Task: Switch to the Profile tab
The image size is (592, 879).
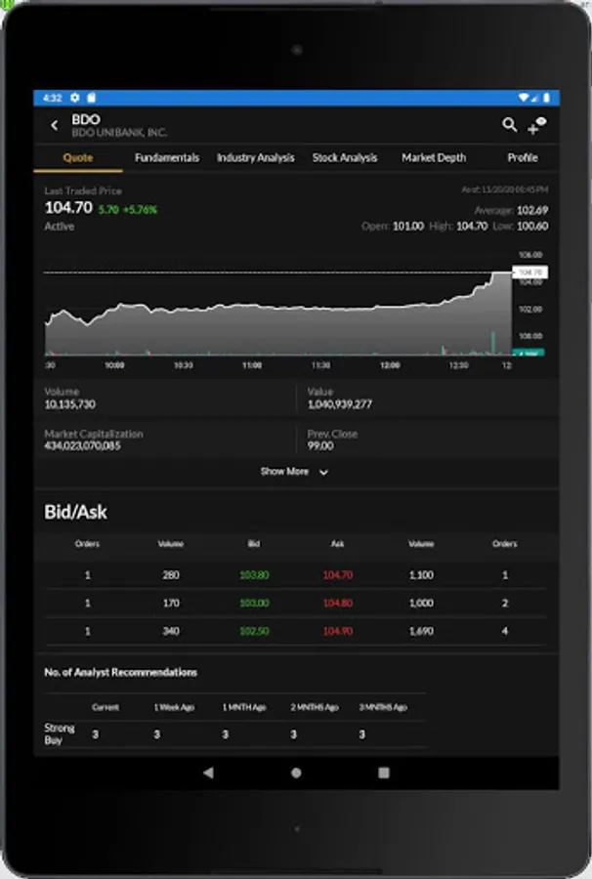Action: click(523, 157)
